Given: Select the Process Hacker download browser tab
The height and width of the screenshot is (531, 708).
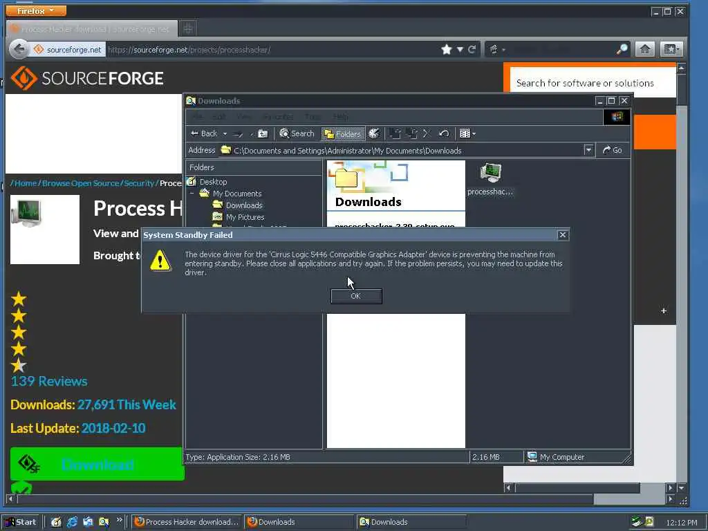Looking at the screenshot, I should [92, 29].
